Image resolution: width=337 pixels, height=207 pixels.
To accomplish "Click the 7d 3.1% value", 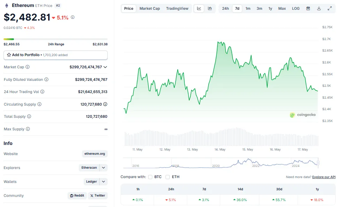I will [x=204, y=200].
